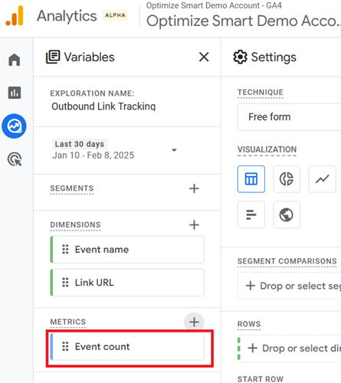
Task: Select the Event name dimension
Action: click(x=127, y=250)
